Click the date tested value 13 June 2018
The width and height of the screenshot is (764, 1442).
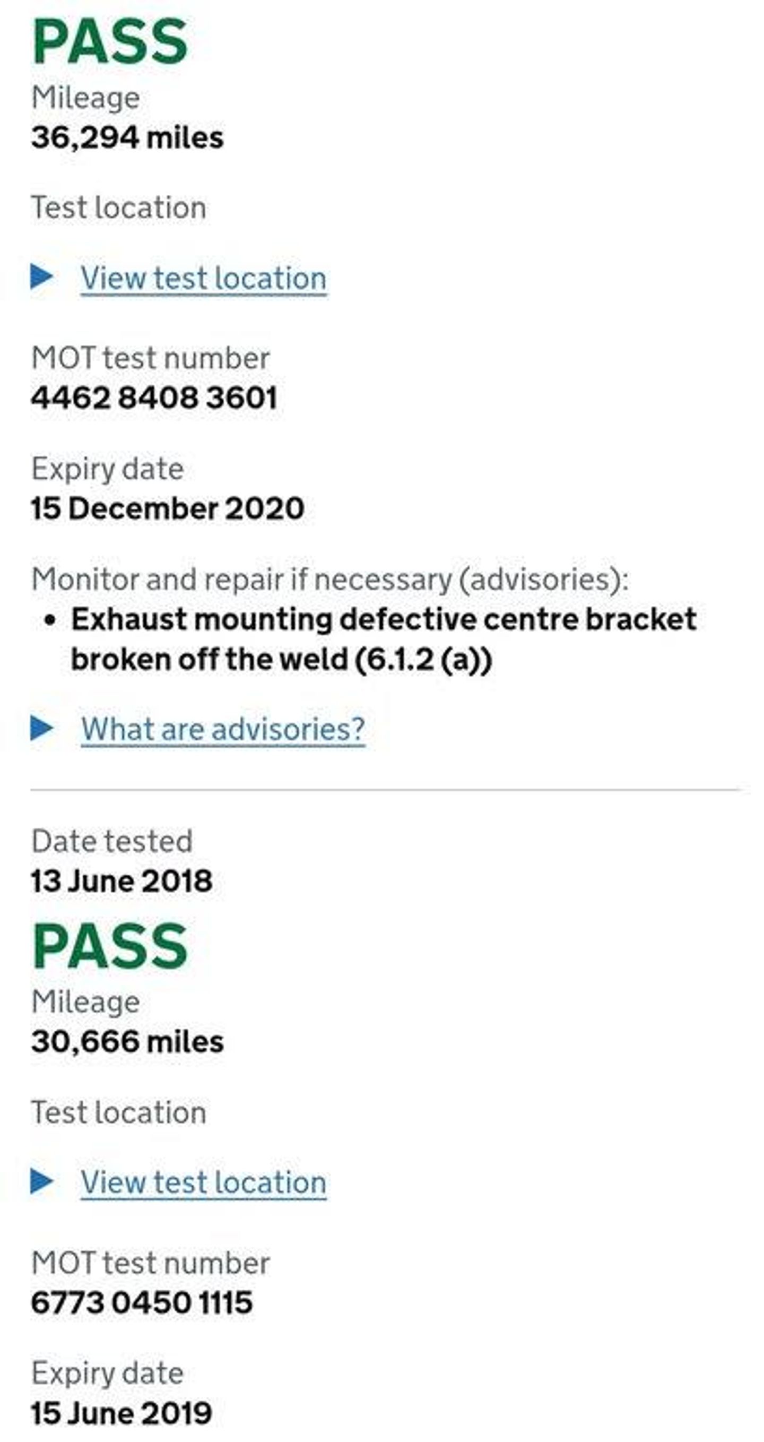coord(121,881)
